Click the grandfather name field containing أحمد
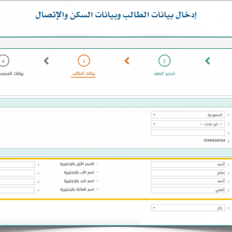This screenshot has height=232, width=232. pos(188,182)
